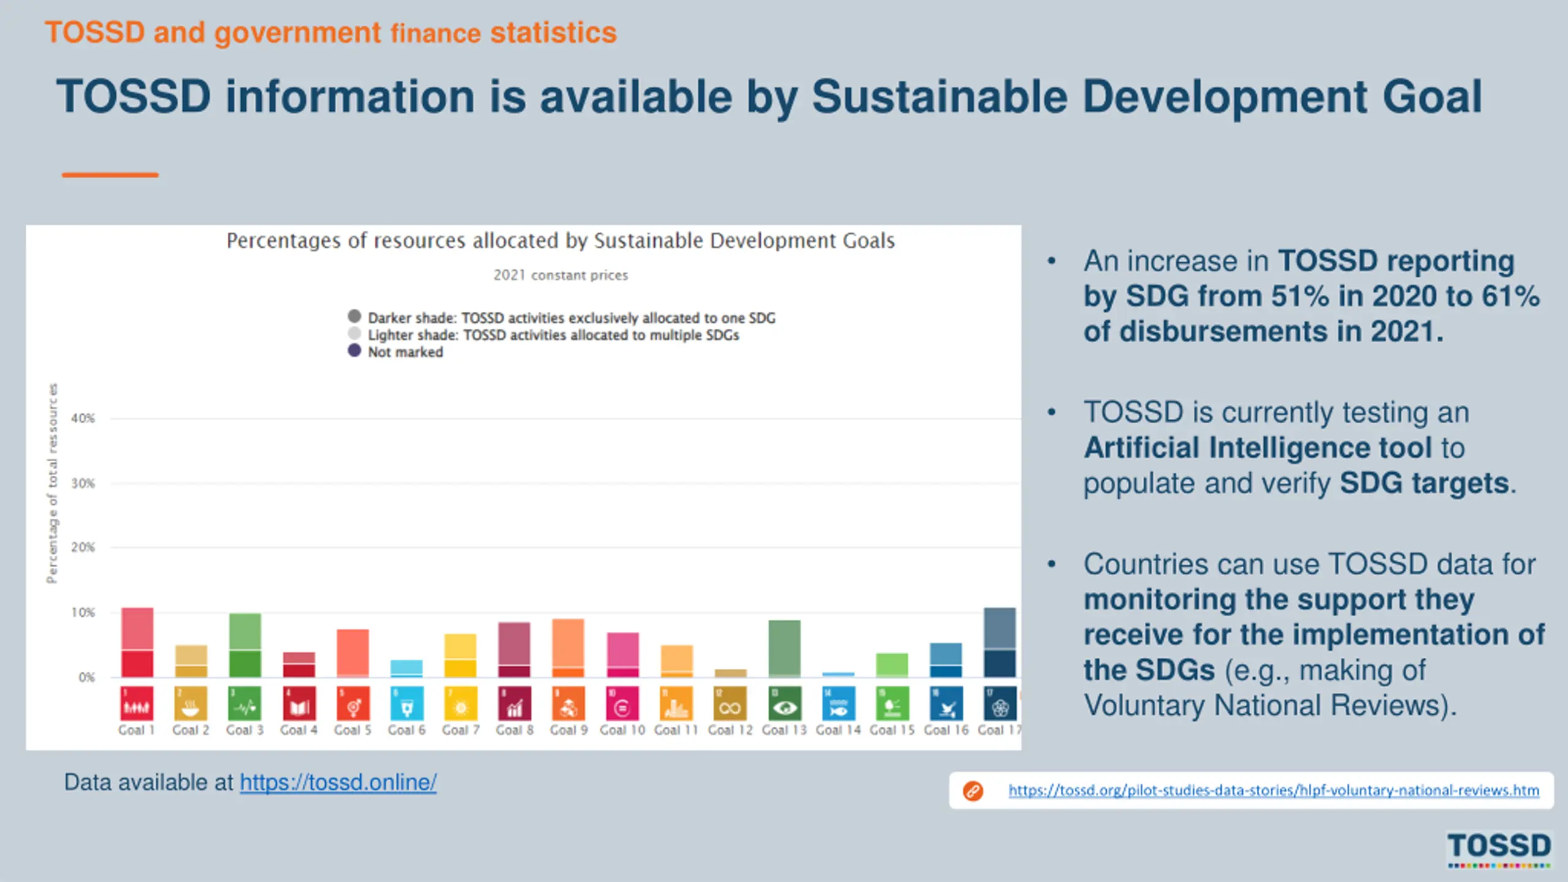Click the 'Darker shade' legend label
The height and width of the screenshot is (882, 1568).
571,318
